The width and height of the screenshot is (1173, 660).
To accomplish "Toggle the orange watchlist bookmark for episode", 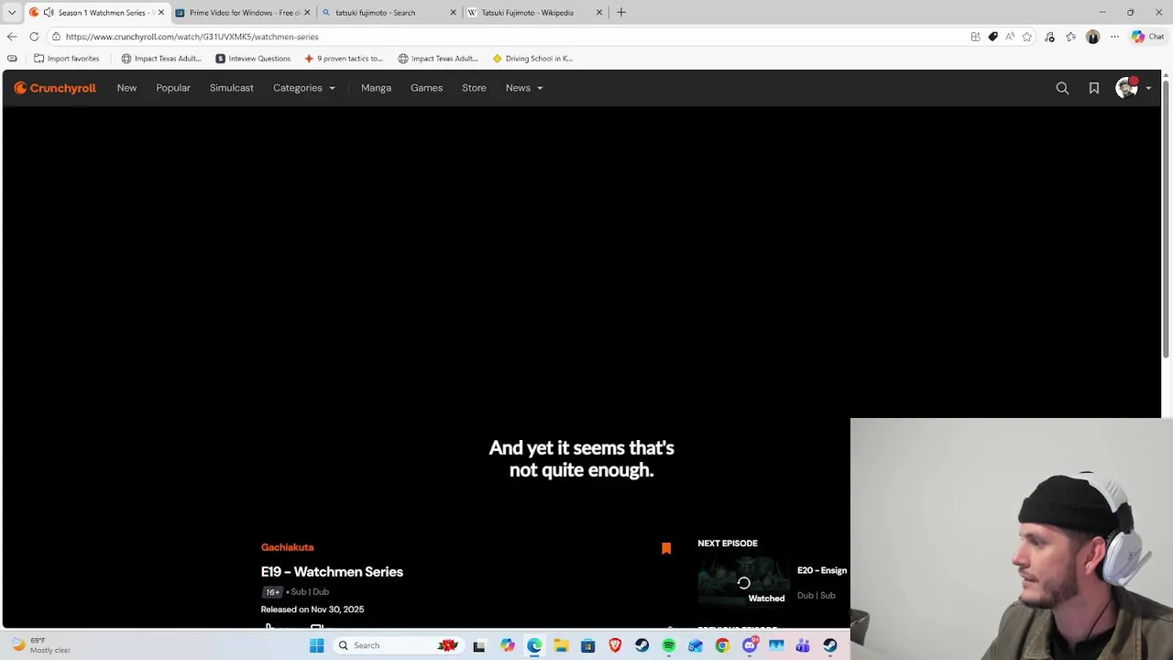I will (666, 548).
